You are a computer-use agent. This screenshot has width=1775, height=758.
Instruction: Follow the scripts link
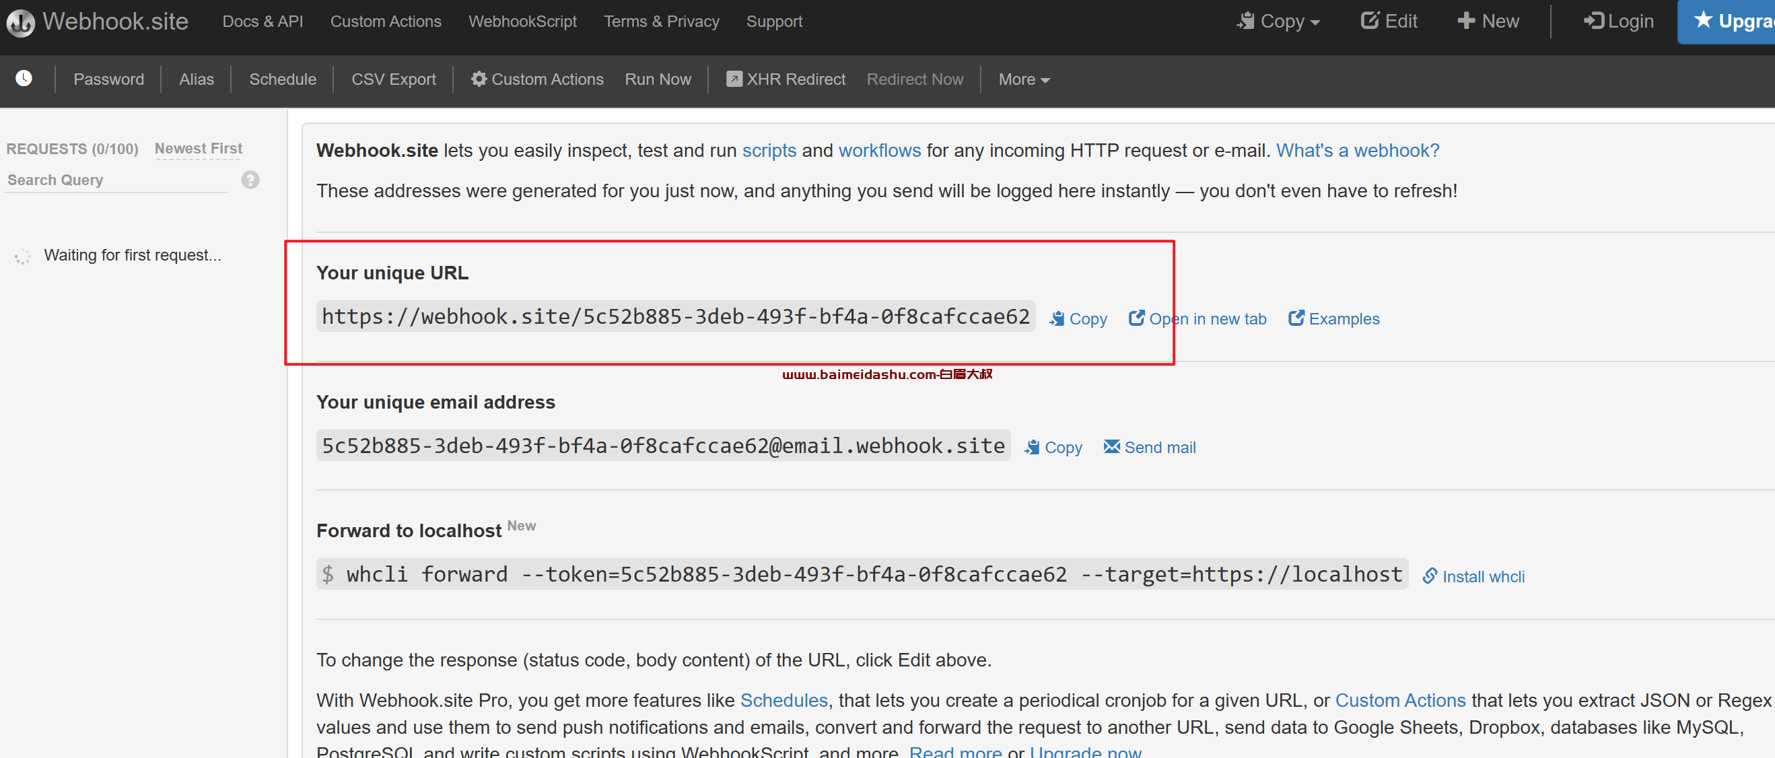[x=769, y=150]
